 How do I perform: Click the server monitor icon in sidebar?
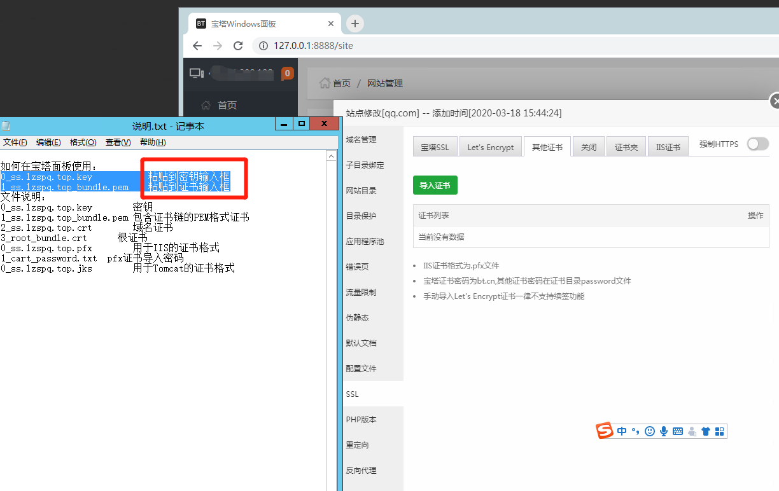click(197, 73)
